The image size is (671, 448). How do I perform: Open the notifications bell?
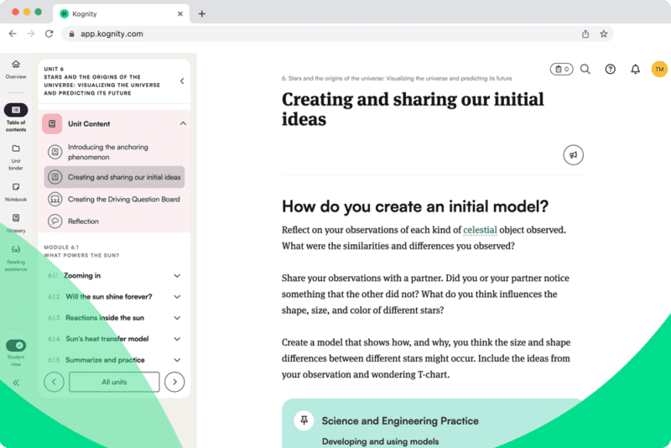pos(635,69)
